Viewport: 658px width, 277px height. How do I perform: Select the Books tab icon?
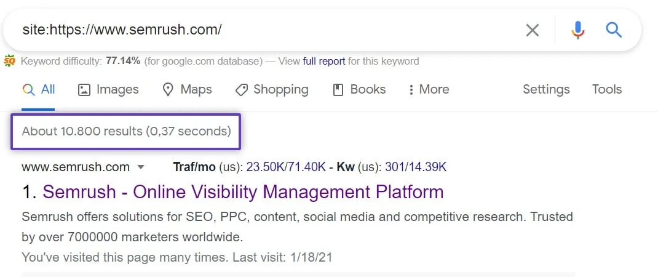point(338,90)
